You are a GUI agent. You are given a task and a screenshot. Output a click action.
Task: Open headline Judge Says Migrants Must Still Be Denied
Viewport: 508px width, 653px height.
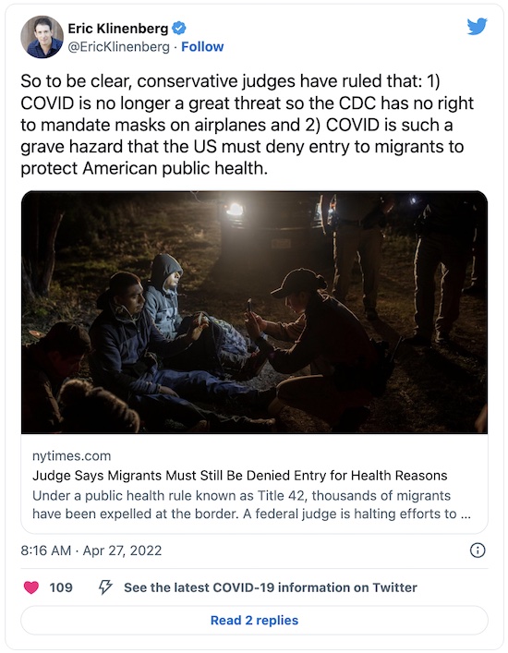pyautogui.click(x=240, y=475)
